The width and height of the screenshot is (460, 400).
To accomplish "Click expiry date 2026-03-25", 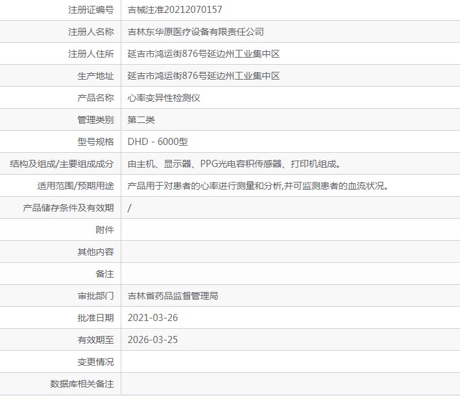I will 153,340.
